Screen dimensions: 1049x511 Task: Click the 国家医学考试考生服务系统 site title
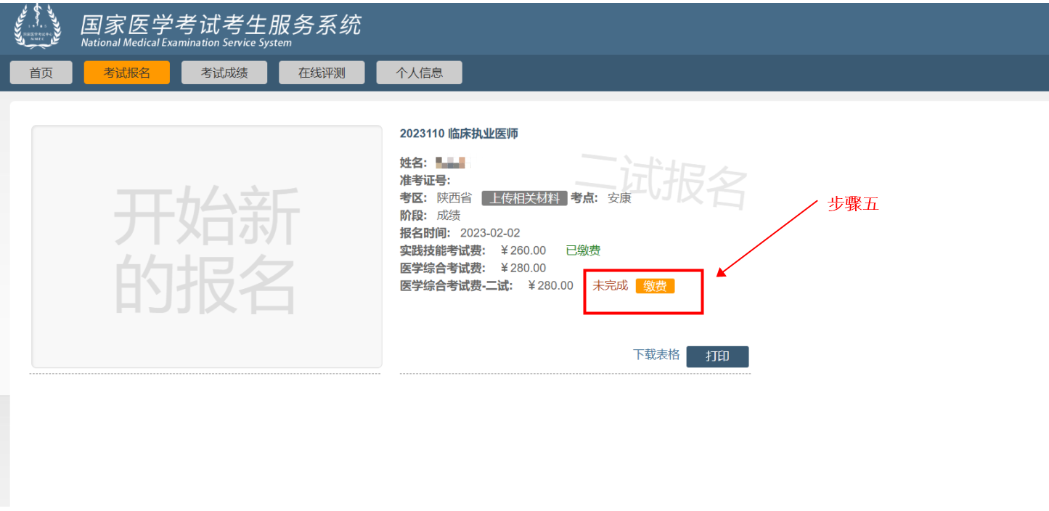point(220,25)
